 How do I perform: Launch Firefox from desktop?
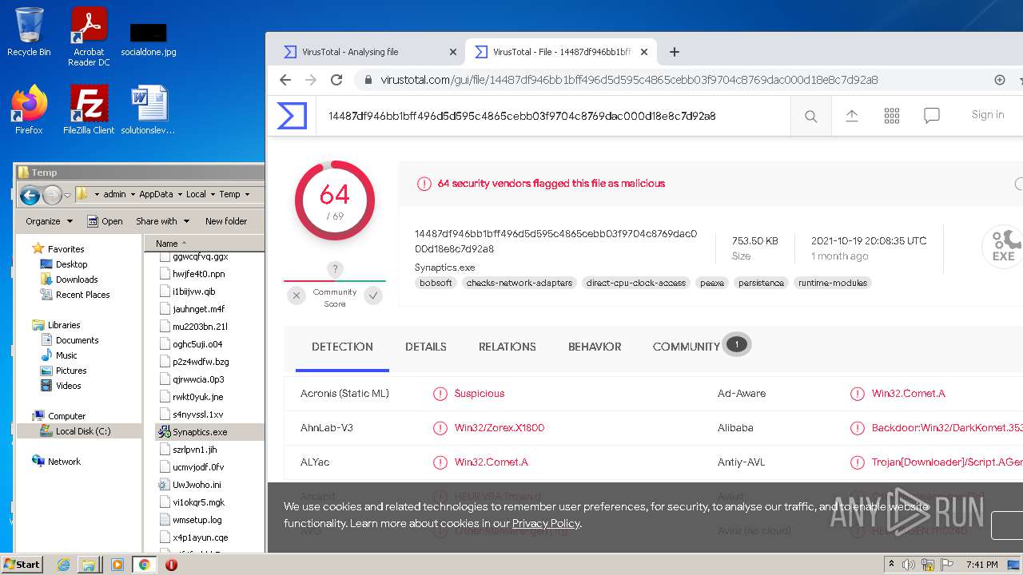pyautogui.click(x=29, y=110)
